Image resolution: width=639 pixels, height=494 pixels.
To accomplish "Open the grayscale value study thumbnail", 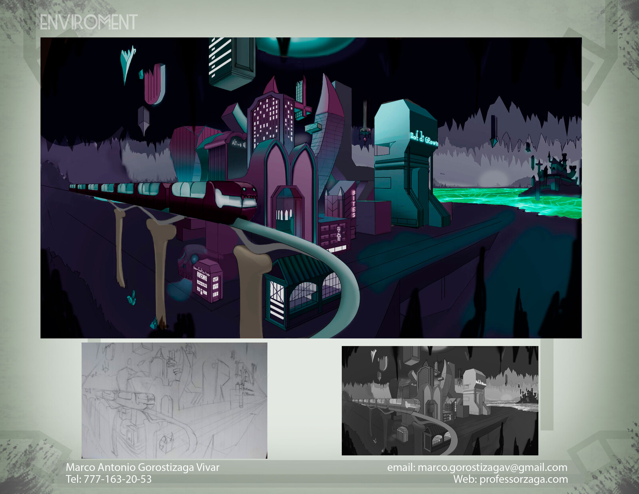I will click(440, 400).
